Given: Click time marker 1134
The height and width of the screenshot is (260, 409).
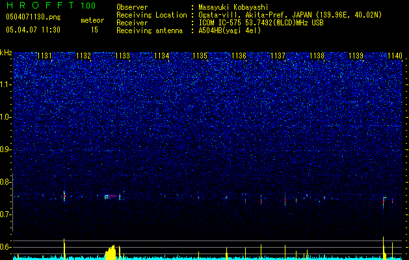Looking at the screenshot, I should click(x=161, y=55).
